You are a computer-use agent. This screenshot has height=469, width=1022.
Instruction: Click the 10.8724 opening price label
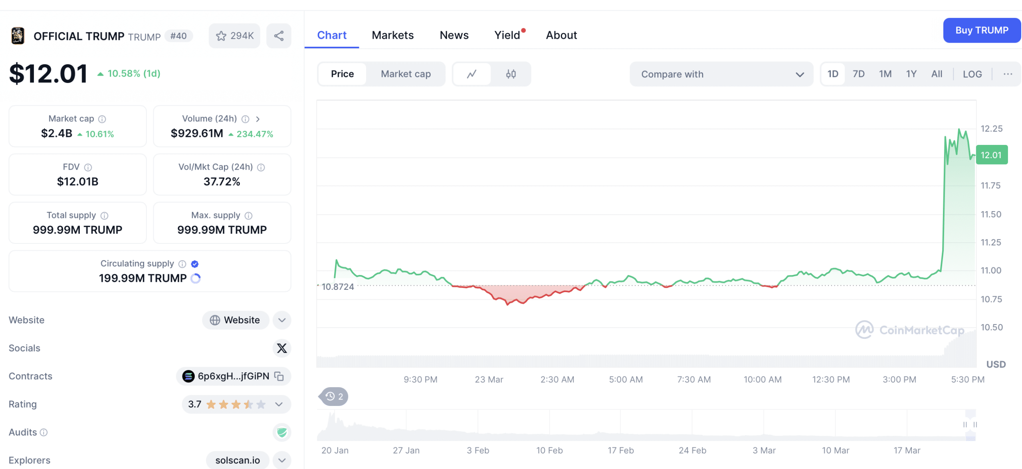tap(338, 287)
